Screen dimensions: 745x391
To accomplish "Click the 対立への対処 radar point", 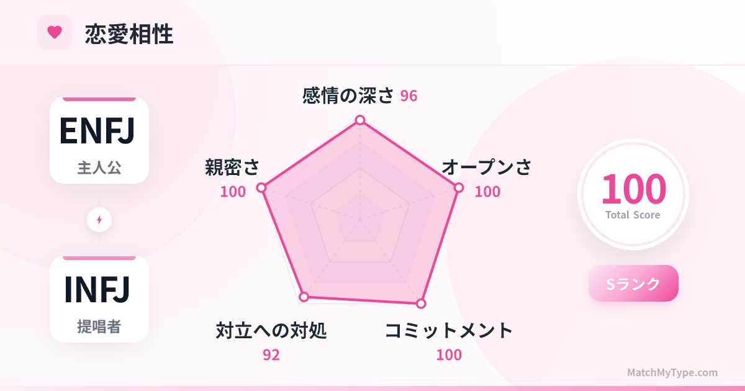I will click(304, 297).
